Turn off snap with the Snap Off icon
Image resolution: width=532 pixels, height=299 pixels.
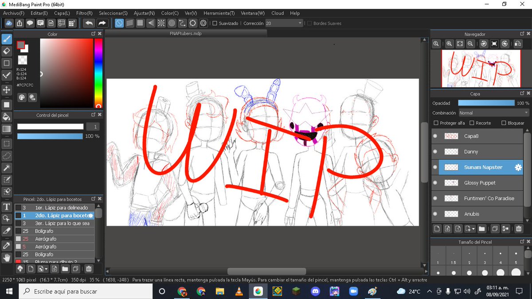coord(119,23)
